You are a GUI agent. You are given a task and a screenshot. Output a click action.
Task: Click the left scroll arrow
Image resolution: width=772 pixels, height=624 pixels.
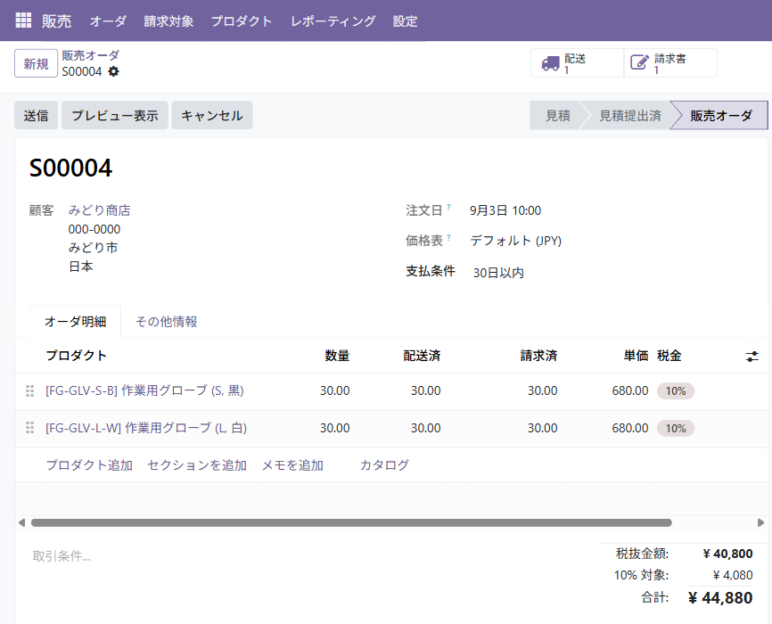coord(21,522)
